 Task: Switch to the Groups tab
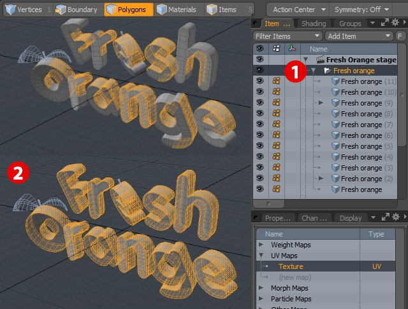(350, 24)
